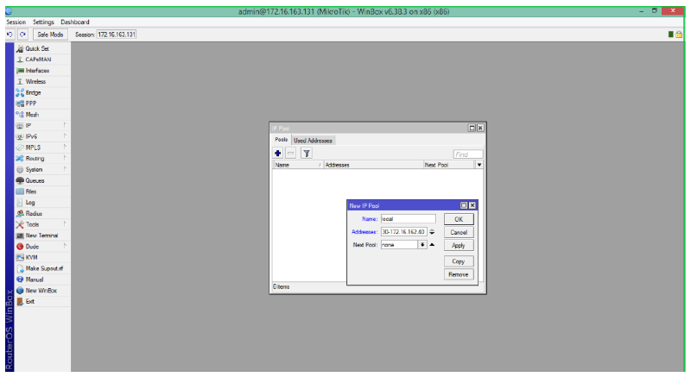This screenshot has width=691, height=377.
Task: Open the Session menu
Action: click(16, 22)
